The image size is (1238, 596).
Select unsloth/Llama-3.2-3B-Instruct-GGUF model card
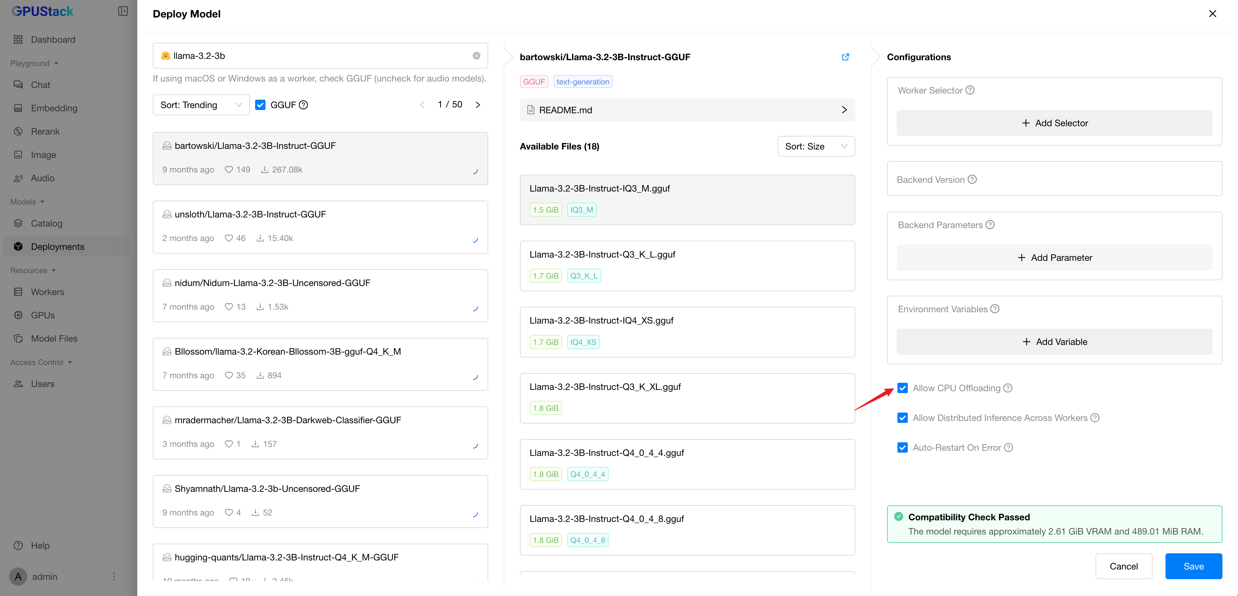pyautogui.click(x=320, y=227)
